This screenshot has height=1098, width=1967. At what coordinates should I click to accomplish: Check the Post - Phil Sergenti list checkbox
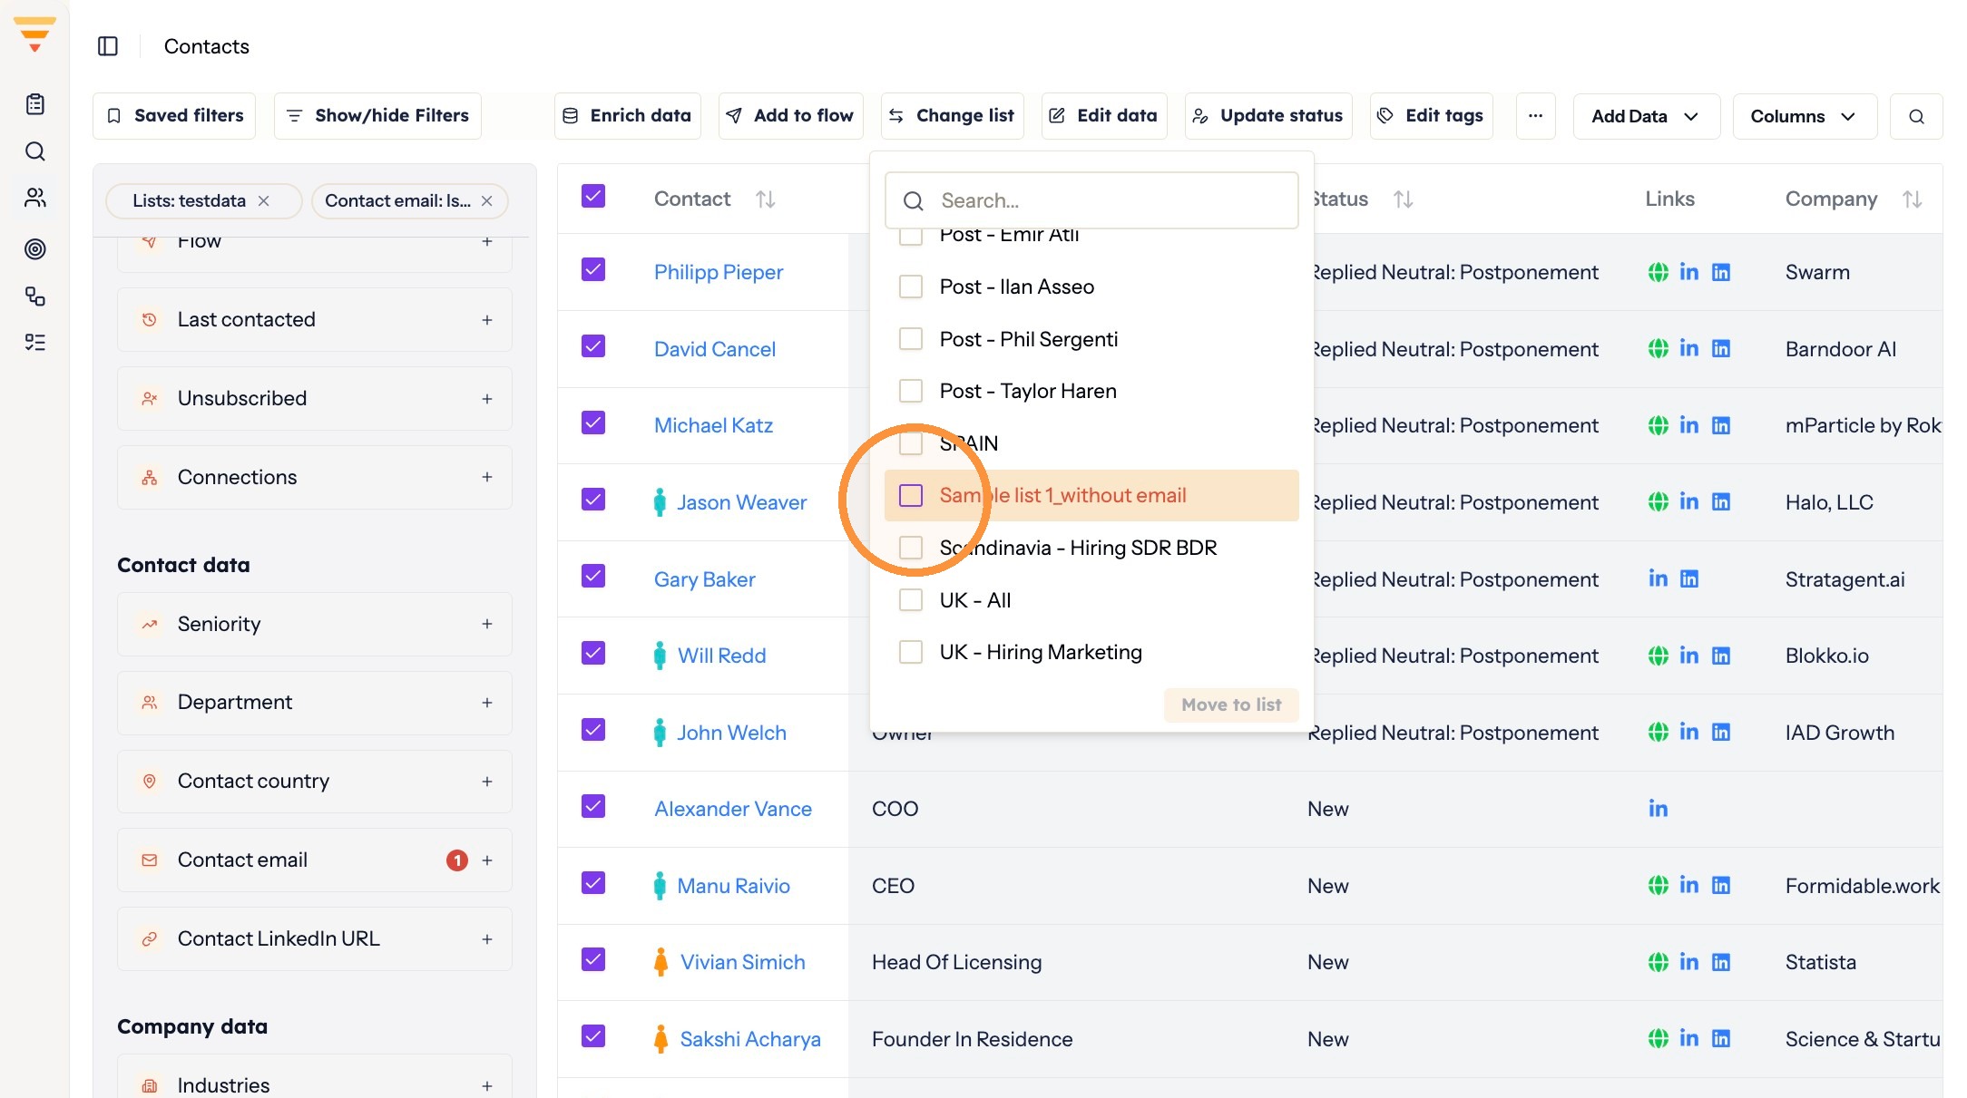(910, 339)
